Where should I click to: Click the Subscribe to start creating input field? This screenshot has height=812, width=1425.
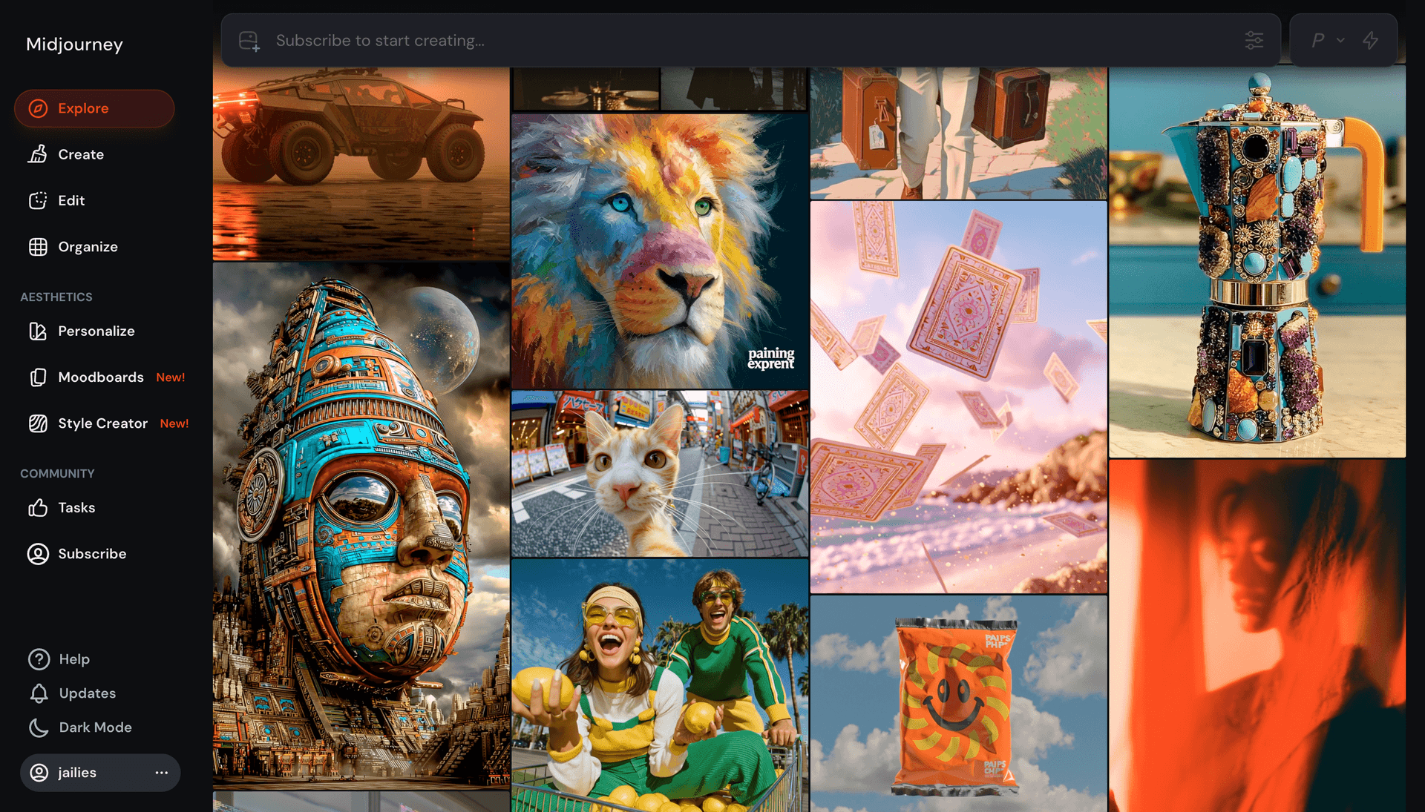click(x=520, y=40)
